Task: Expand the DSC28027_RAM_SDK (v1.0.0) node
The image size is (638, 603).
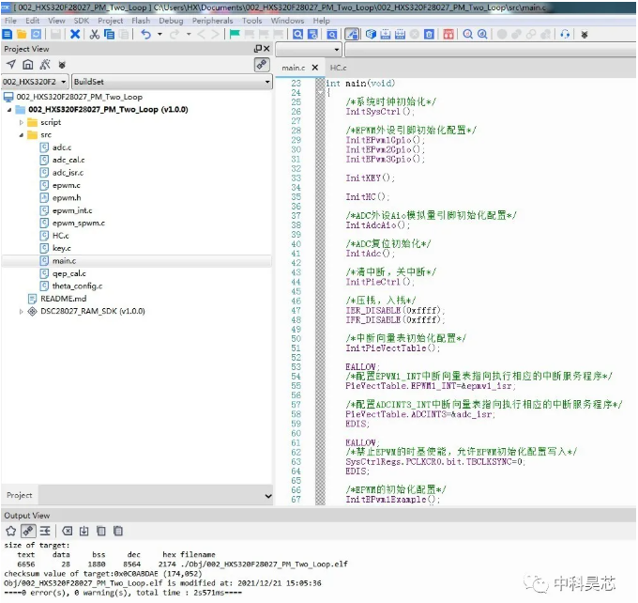Action: [22, 311]
